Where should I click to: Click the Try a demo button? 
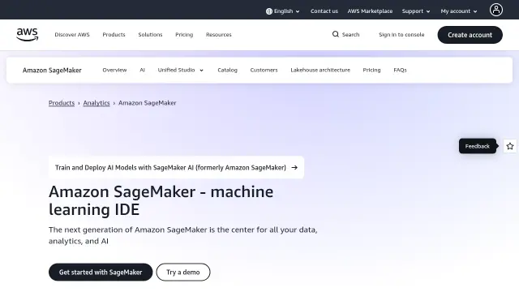tap(183, 273)
